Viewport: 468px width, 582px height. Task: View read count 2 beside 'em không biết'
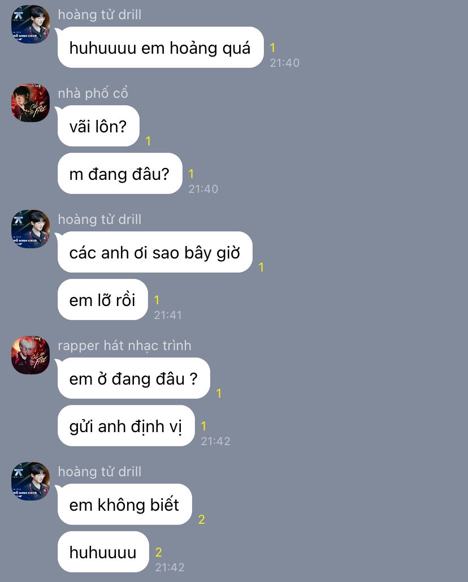click(201, 519)
